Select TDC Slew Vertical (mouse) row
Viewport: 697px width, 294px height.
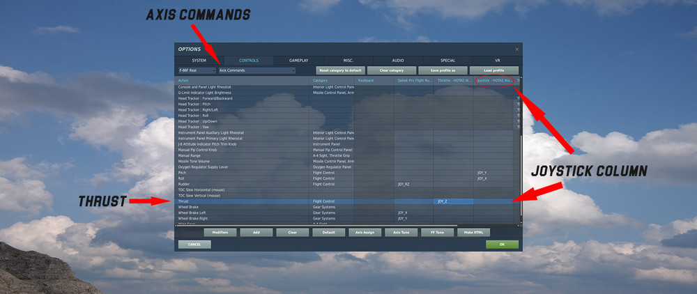[346, 196]
